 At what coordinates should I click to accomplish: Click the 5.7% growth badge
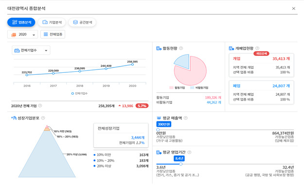click(142, 106)
